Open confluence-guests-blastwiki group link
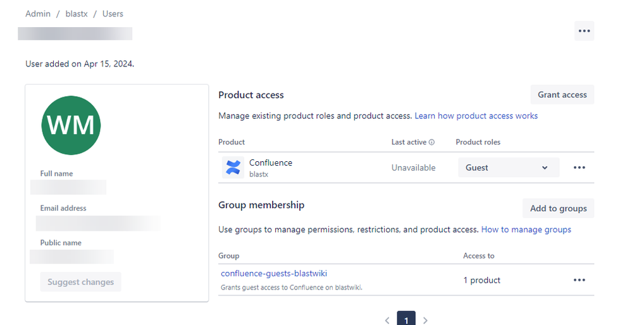 click(x=274, y=274)
